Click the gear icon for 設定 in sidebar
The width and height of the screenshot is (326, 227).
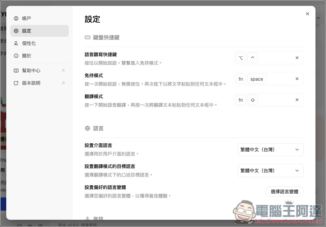16,31
